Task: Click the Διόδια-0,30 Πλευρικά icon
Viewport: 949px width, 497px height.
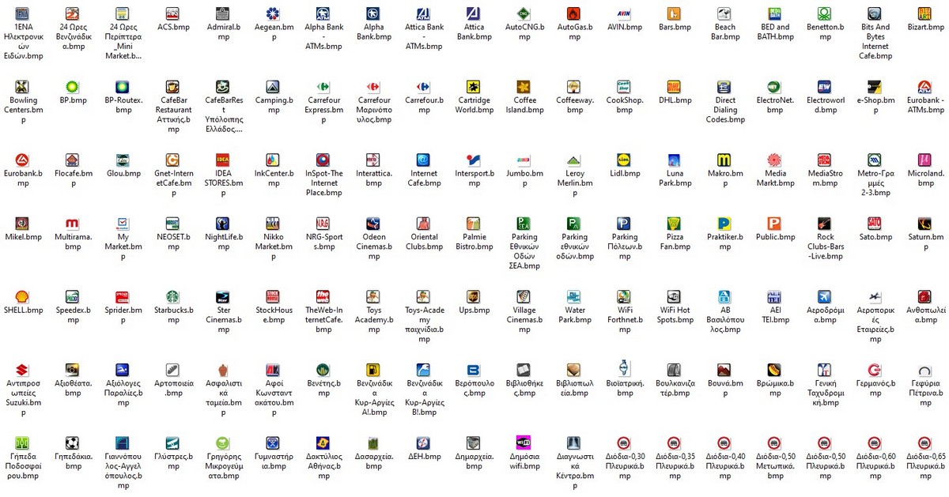Action: tap(624, 443)
